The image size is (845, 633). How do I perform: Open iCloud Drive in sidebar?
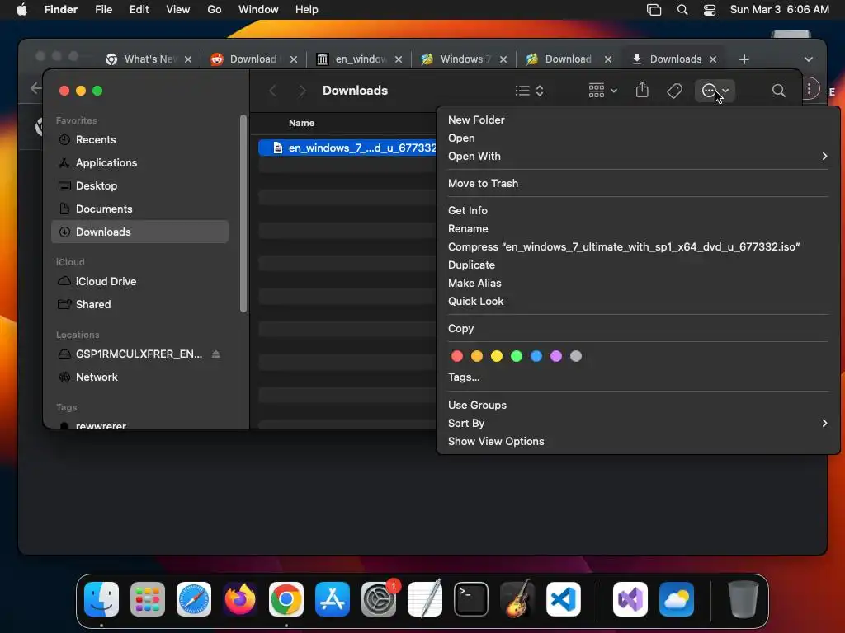tap(139, 282)
